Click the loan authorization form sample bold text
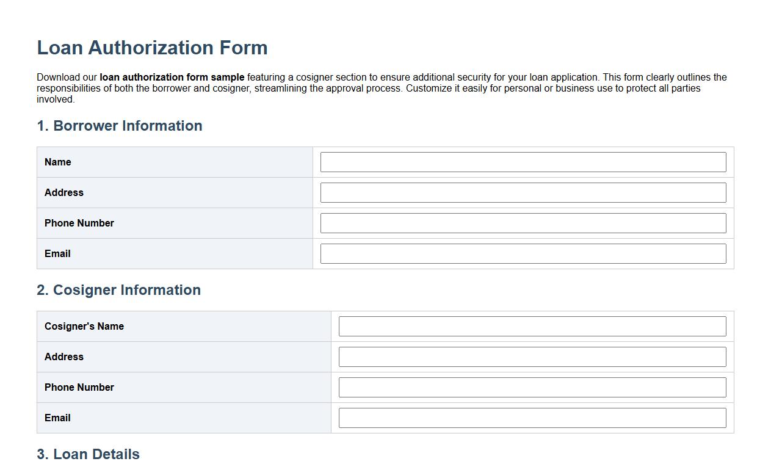Viewport: 771px width, 464px height. coord(172,77)
